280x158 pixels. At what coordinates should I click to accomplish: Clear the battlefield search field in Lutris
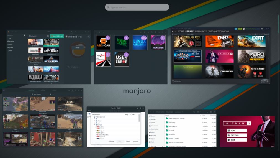coord(48,36)
